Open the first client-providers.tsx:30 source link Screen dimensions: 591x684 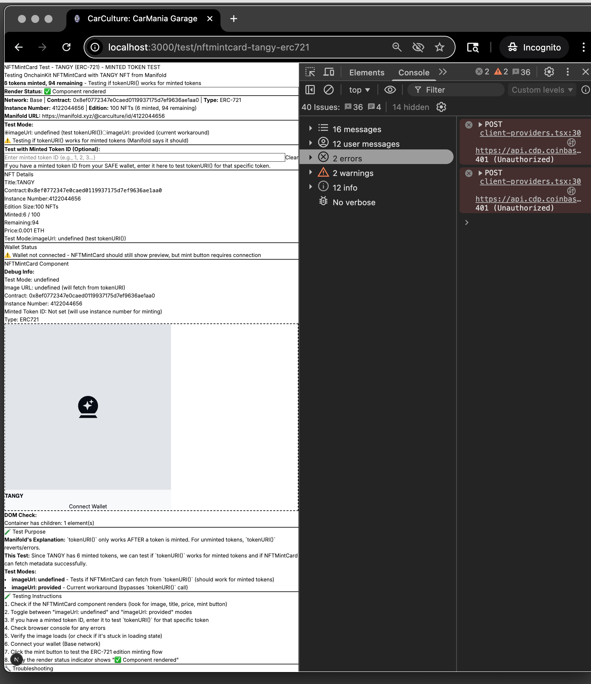[x=530, y=133]
